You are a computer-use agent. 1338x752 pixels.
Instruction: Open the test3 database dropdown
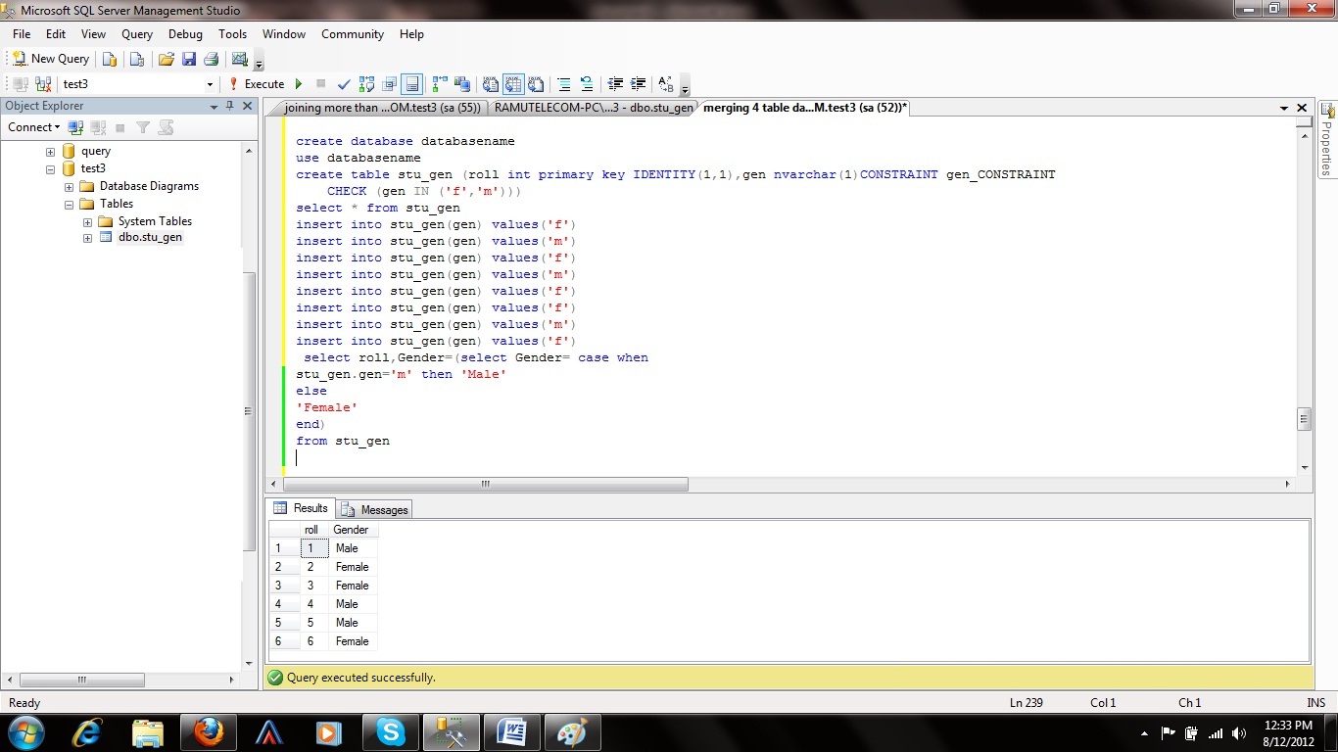210,84
